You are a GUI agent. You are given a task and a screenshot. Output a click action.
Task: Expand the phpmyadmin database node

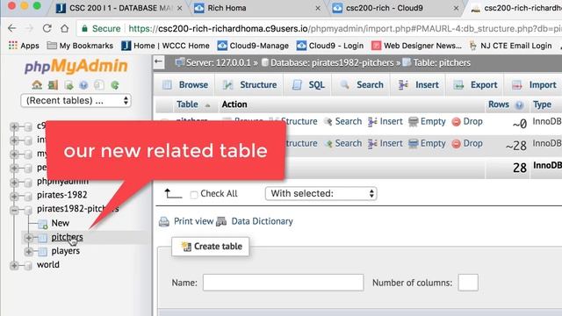[14, 182]
